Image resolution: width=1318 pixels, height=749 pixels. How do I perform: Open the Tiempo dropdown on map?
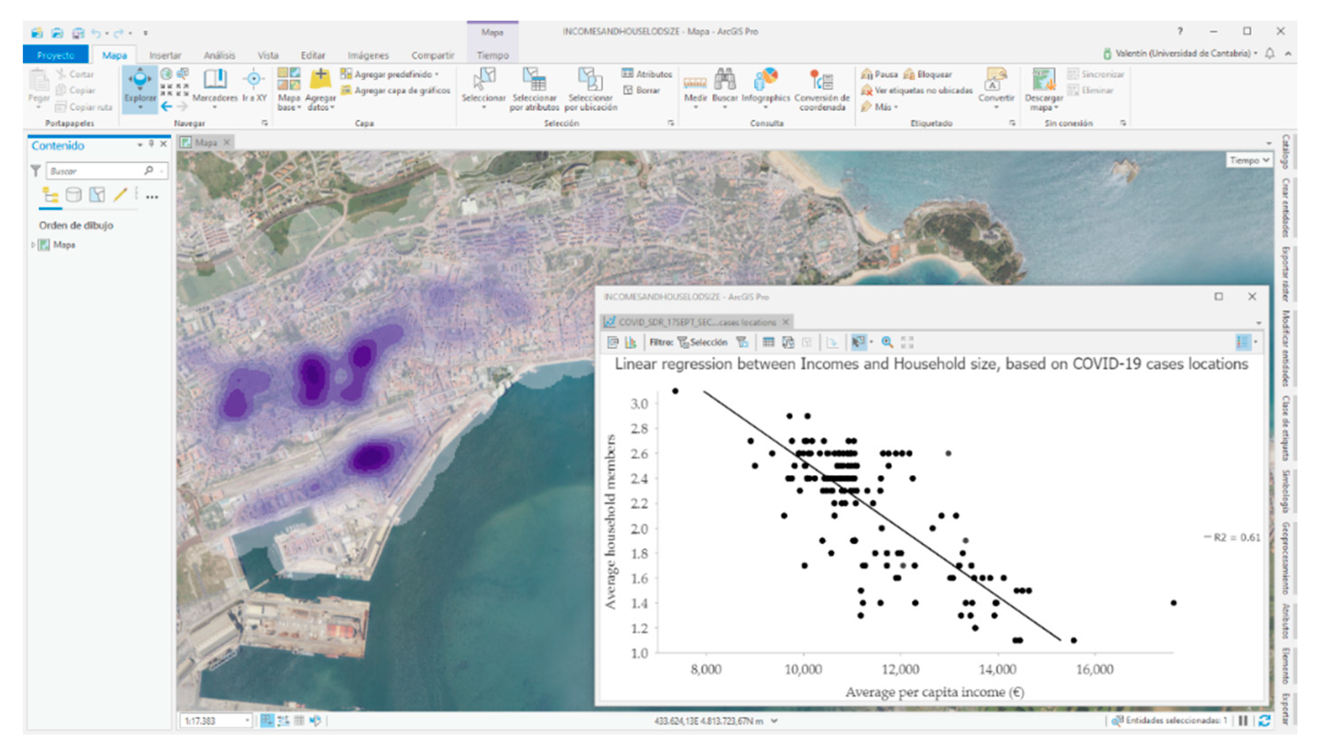coord(1249,161)
